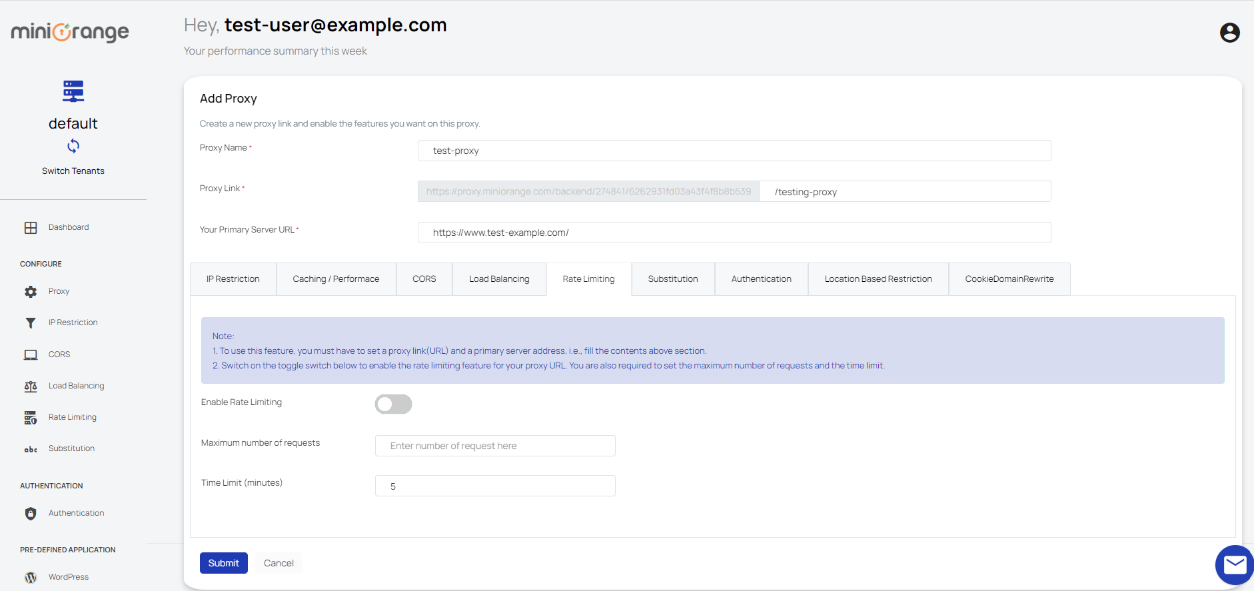
Task: Click the Switch Tenants refresh icon
Action: [x=73, y=146]
